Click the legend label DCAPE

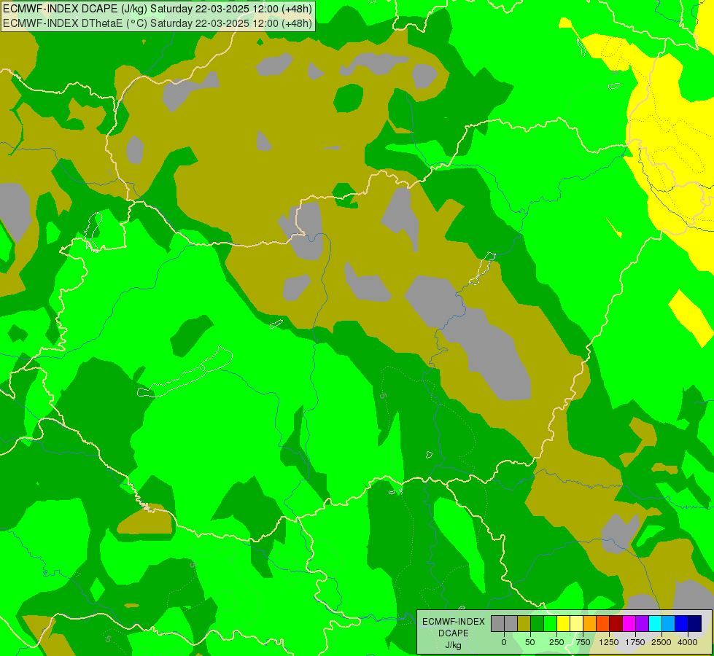454,633
